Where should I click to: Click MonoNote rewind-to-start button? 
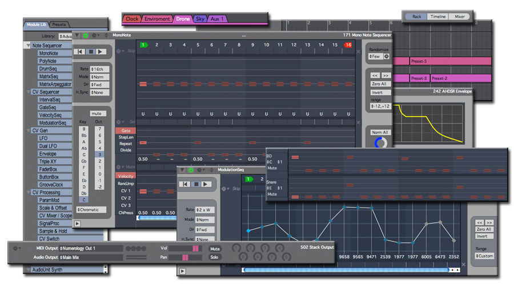click(x=80, y=51)
